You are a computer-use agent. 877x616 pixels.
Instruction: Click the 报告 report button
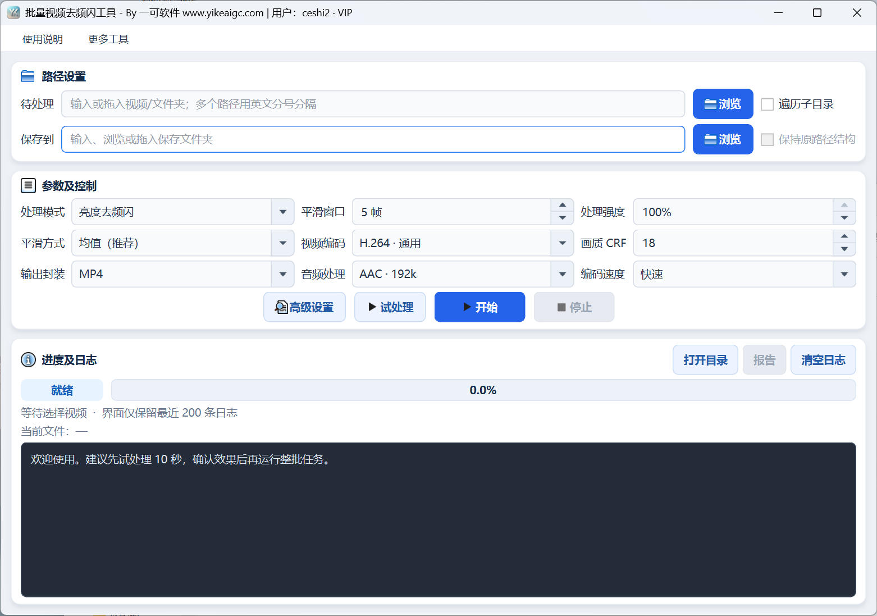click(x=764, y=360)
